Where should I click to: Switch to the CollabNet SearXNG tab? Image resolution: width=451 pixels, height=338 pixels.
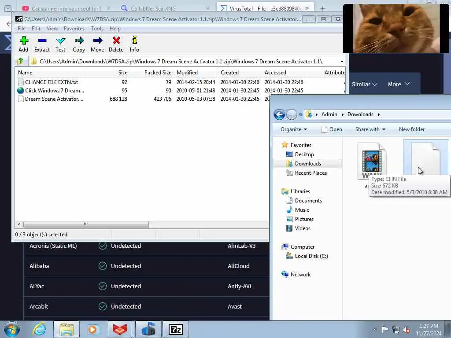coord(166,8)
